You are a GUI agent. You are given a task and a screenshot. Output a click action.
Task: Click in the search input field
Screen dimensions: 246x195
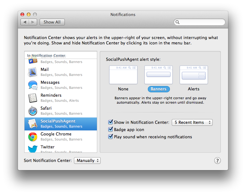tap(199, 22)
